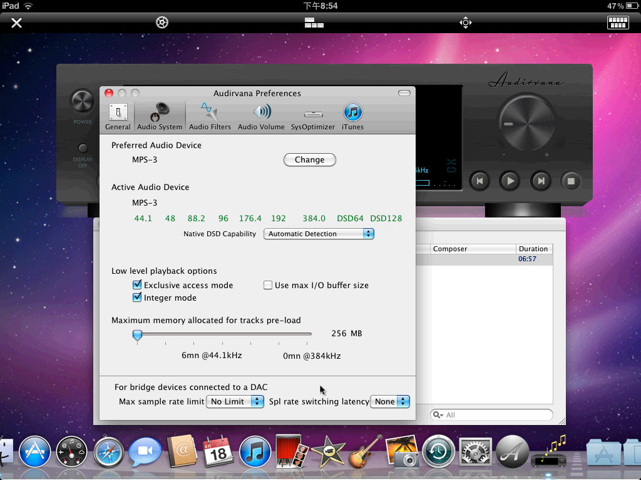
Task: Click the DSD128 capability label
Action: click(386, 218)
